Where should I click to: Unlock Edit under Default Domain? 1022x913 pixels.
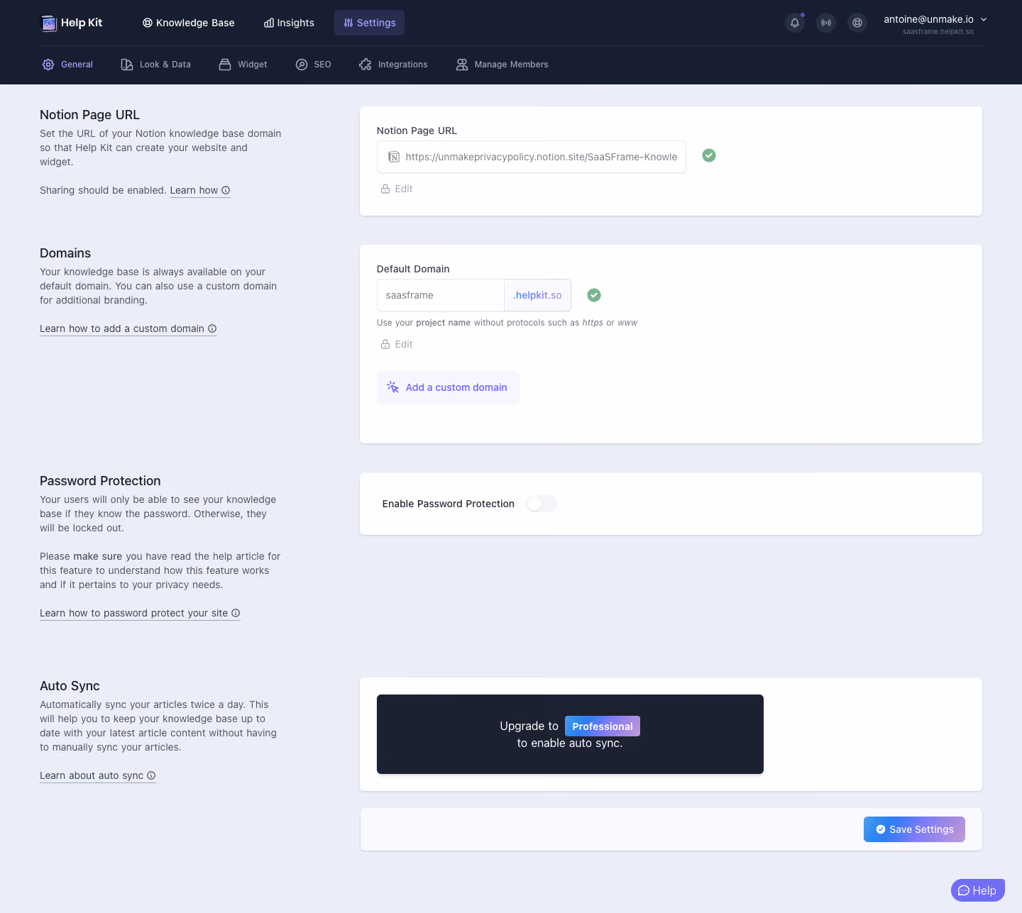(397, 344)
